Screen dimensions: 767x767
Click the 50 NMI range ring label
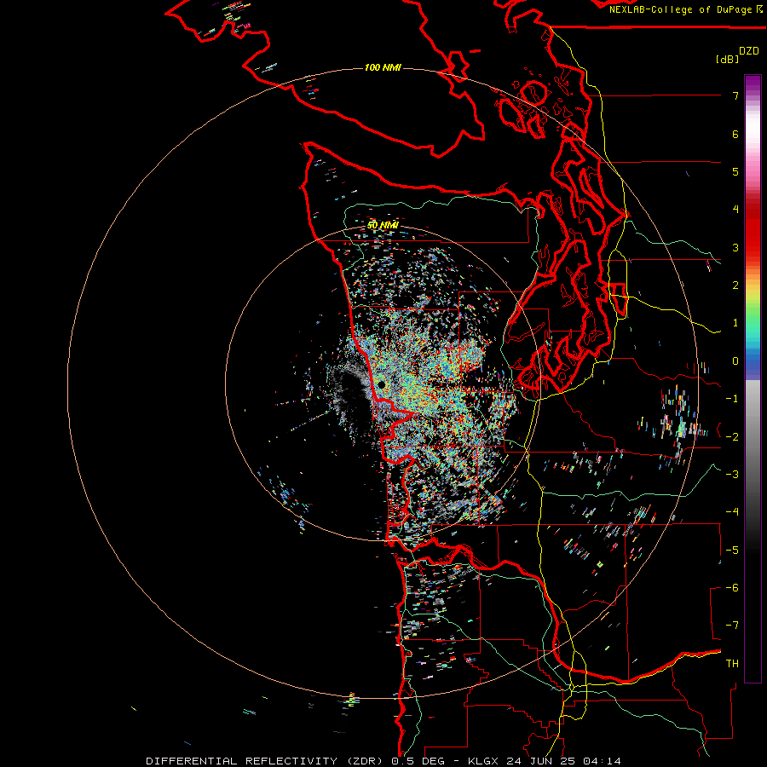pyautogui.click(x=383, y=225)
